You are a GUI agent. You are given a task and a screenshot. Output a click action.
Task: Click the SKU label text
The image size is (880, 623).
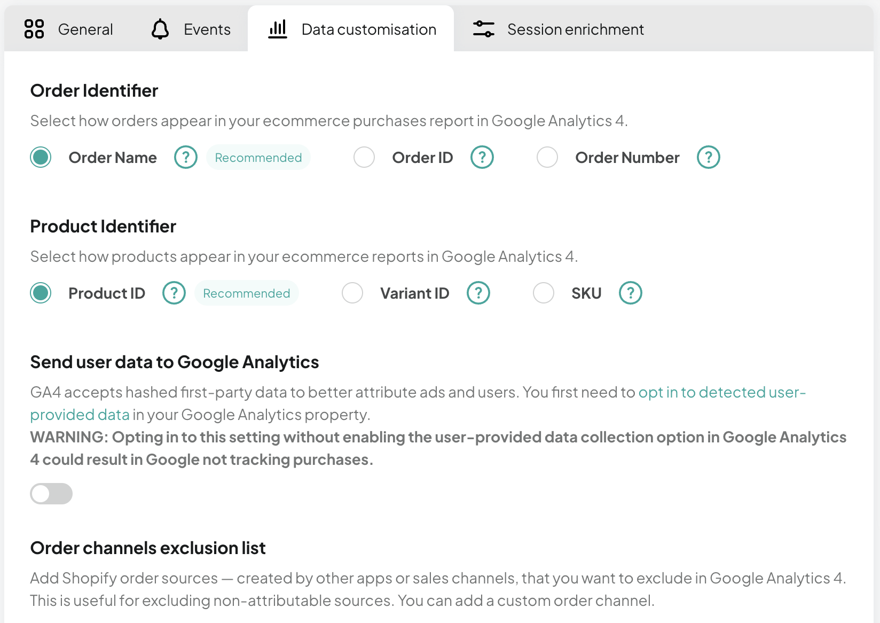(586, 293)
